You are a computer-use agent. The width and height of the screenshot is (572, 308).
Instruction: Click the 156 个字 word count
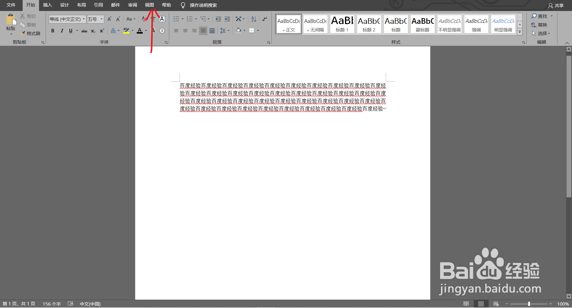52,304
